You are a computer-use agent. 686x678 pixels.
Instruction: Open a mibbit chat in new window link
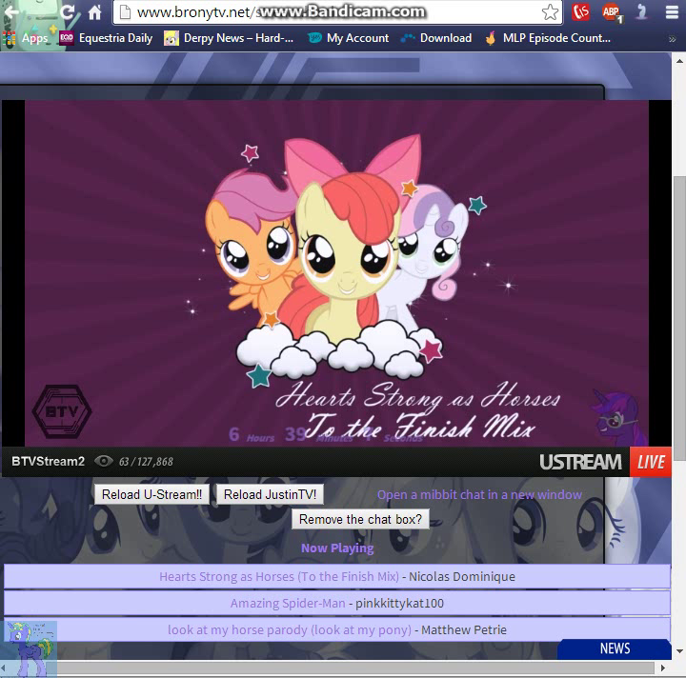coord(479,495)
